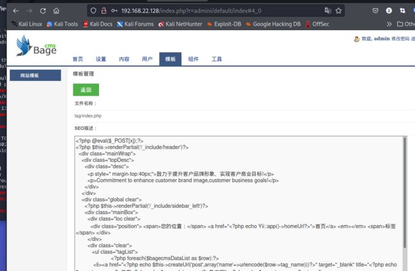
Task: Open the 内容 navigation tab
Action: pos(124,59)
